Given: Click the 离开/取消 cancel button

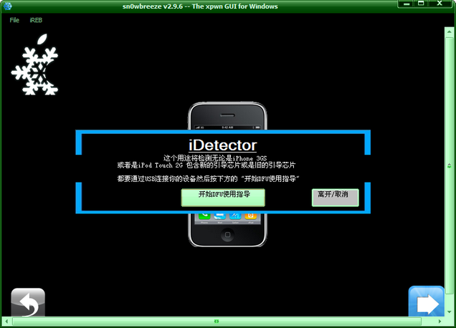Looking at the screenshot, I should click(336, 198).
